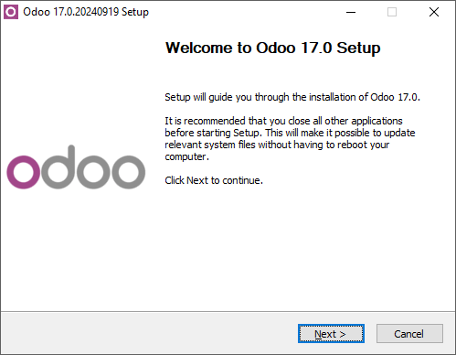Select the 'Welcome to Odoo 17.0 Setup' heading
Screen dimensions: 456x355
272,48
